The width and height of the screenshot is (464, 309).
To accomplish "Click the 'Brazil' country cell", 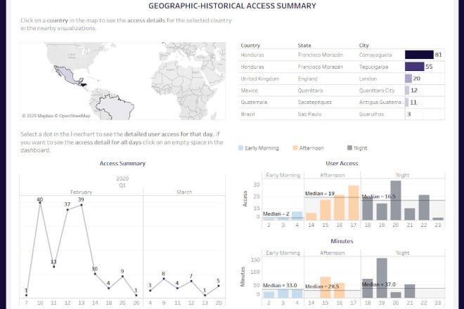I will [x=247, y=114].
